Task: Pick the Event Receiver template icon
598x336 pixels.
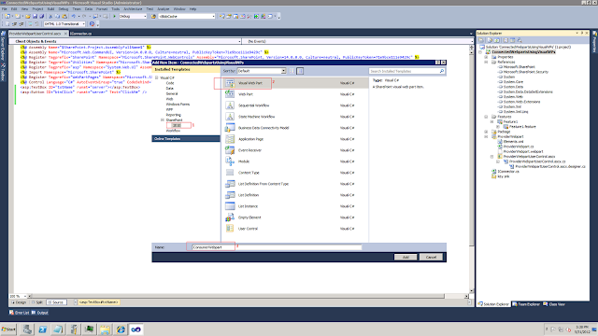Action: point(230,150)
